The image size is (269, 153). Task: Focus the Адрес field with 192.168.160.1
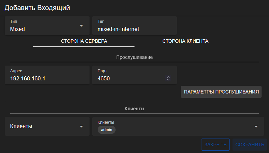[x=47, y=78]
